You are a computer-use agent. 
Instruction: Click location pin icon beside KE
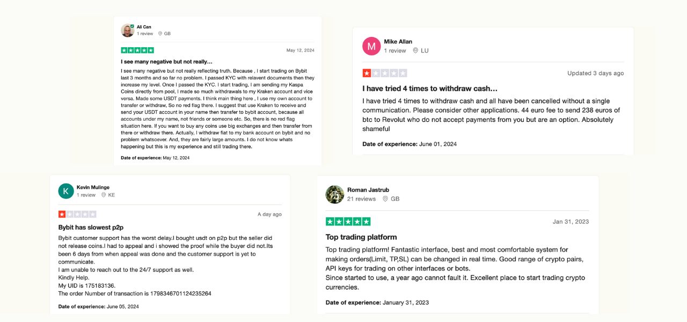tap(103, 195)
